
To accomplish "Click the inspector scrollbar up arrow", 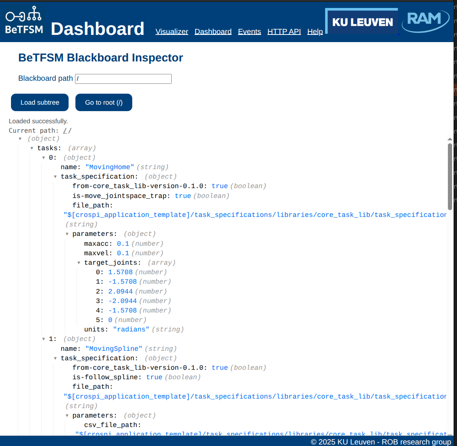I will tap(450, 139).
